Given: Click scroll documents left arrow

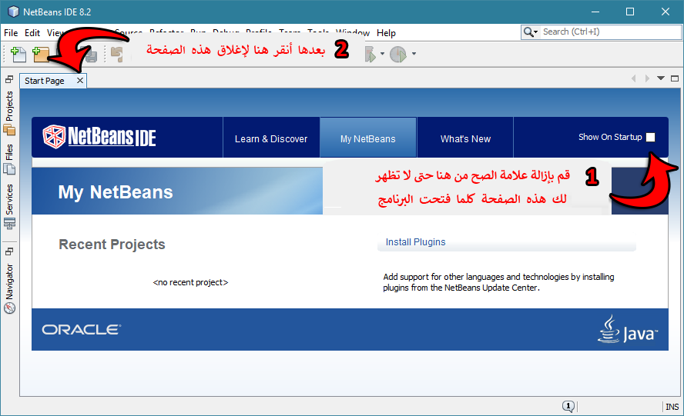Looking at the screenshot, I should pos(633,78).
